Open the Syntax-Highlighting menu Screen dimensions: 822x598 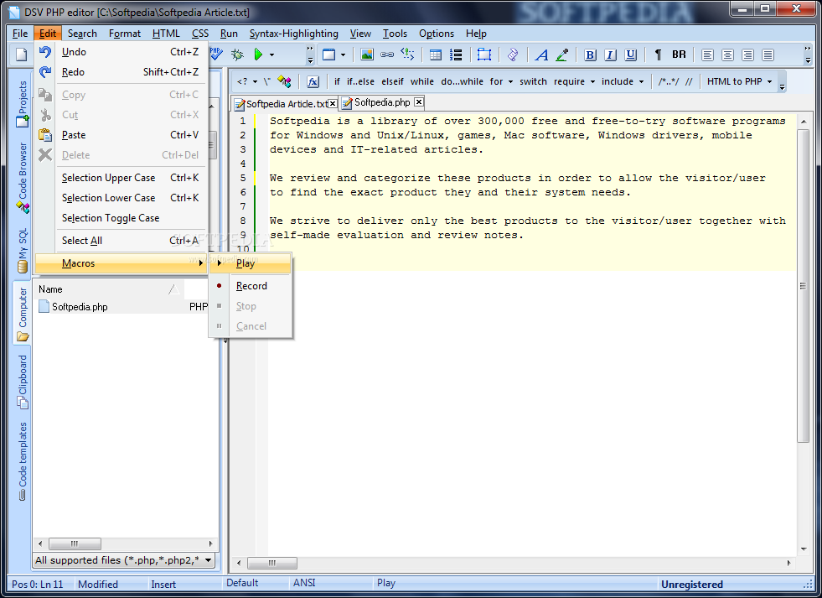[293, 34]
